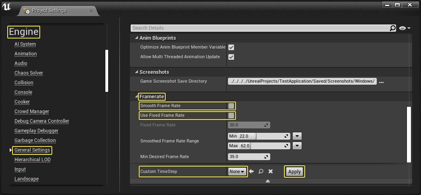Click Max range spin arrow icon

286,146
